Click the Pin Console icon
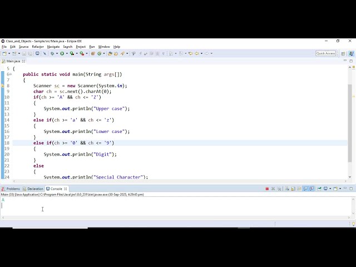 319,189
